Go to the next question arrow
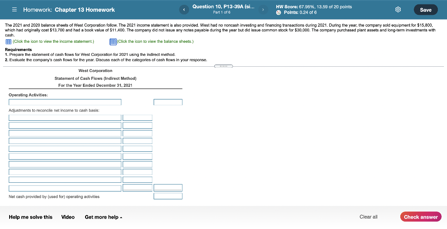447x229 pixels. click(263, 10)
